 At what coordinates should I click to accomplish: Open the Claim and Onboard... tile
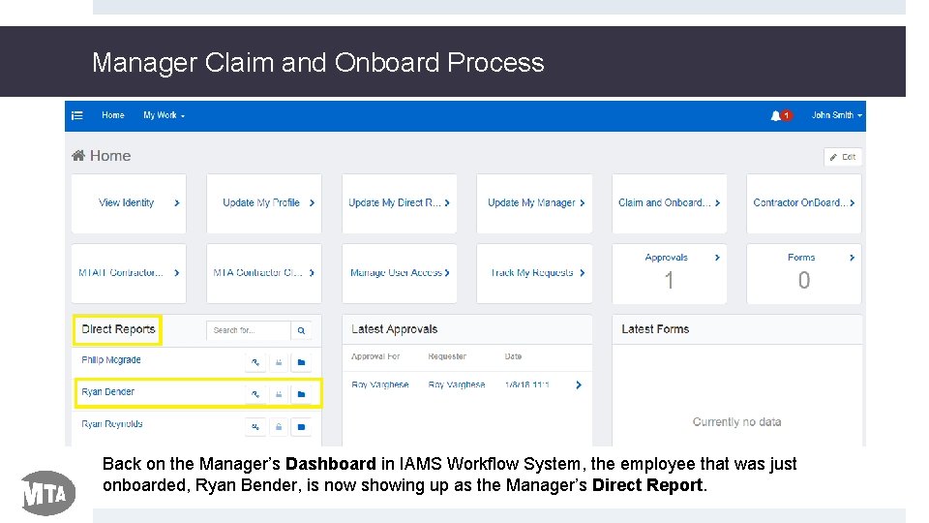pos(669,202)
